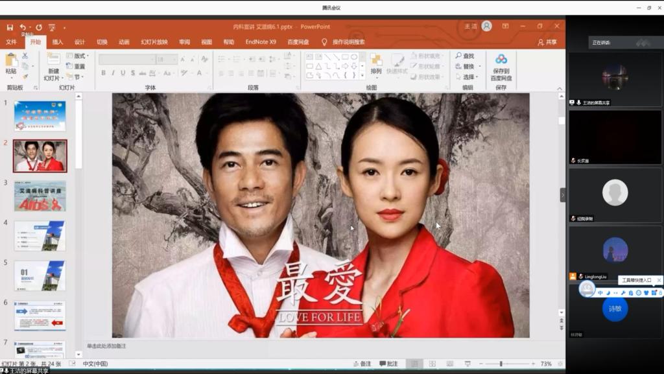Expand the Section (节) dropdown
664x374 pixels.
77,76
